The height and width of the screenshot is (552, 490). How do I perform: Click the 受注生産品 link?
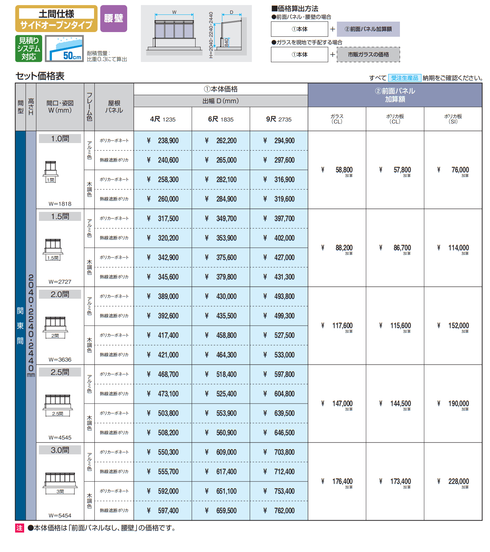(404, 77)
